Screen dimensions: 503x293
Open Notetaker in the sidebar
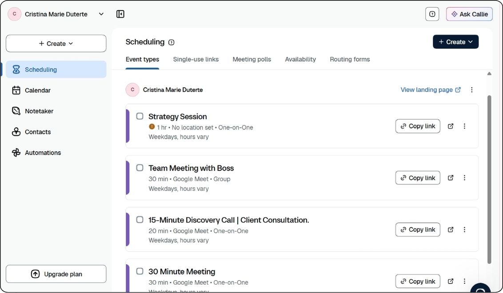[x=56, y=111]
